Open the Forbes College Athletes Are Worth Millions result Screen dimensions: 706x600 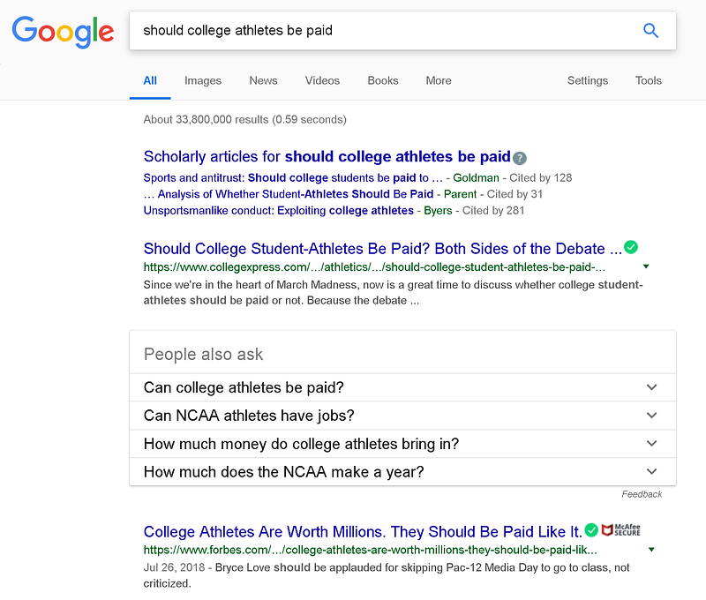[x=363, y=531]
